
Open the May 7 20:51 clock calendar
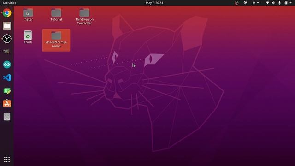[154, 3]
